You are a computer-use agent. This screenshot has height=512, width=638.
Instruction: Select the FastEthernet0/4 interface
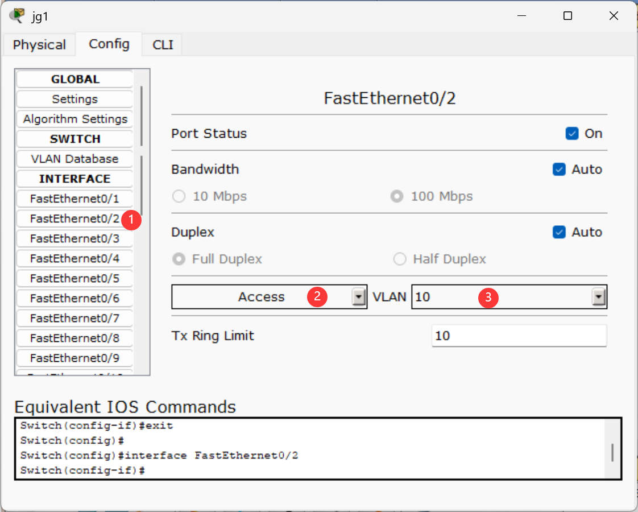click(x=75, y=258)
